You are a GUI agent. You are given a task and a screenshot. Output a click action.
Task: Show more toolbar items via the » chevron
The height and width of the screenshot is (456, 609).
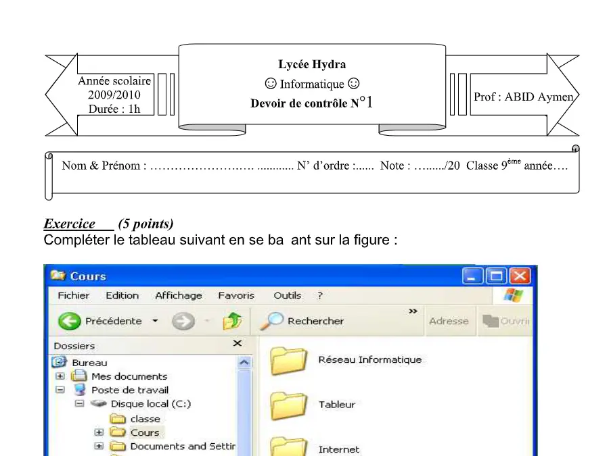click(x=413, y=311)
